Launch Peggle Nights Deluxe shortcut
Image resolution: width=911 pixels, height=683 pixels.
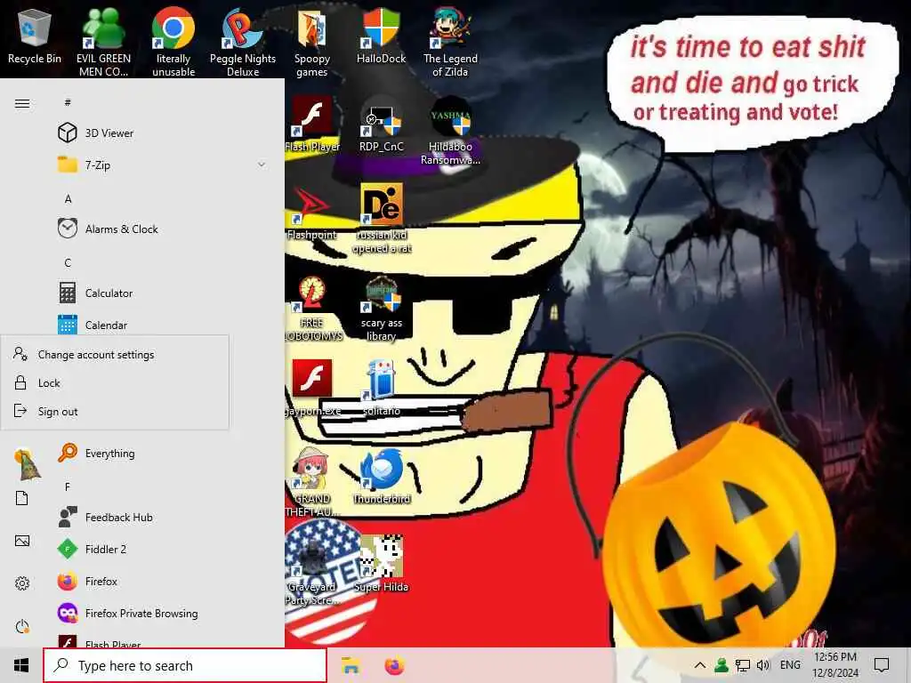click(x=243, y=43)
